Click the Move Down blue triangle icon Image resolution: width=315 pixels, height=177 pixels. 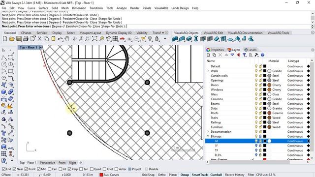point(232,55)
